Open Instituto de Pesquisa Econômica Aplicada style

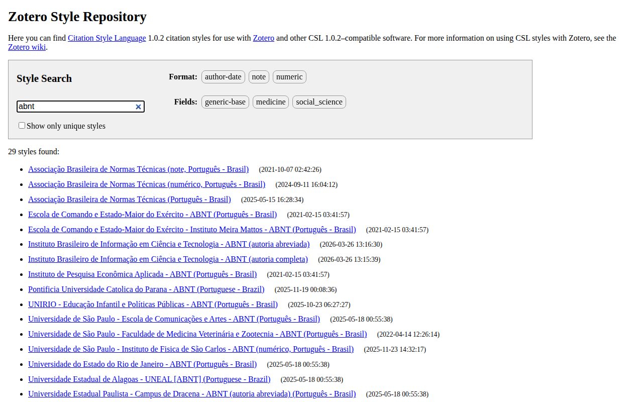(142, 274)
